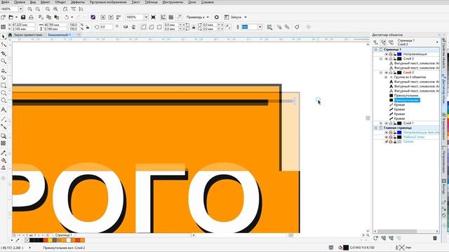Select the Polygon tool in the toolbox

coord(4,100)
